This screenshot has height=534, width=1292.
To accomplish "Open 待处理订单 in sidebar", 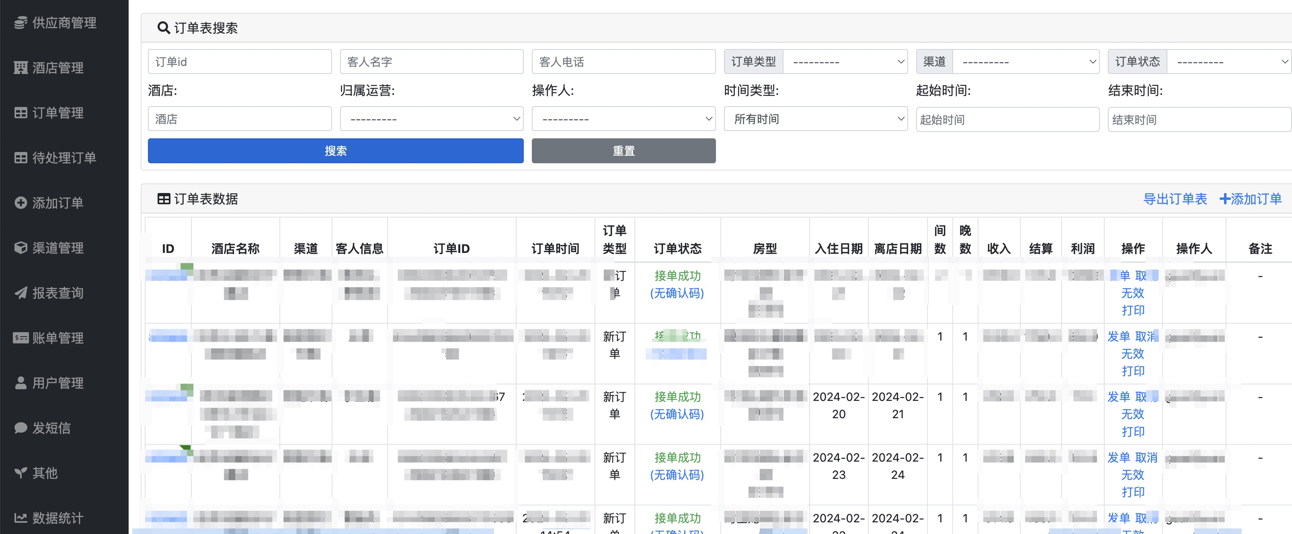I will pos(64,158).
